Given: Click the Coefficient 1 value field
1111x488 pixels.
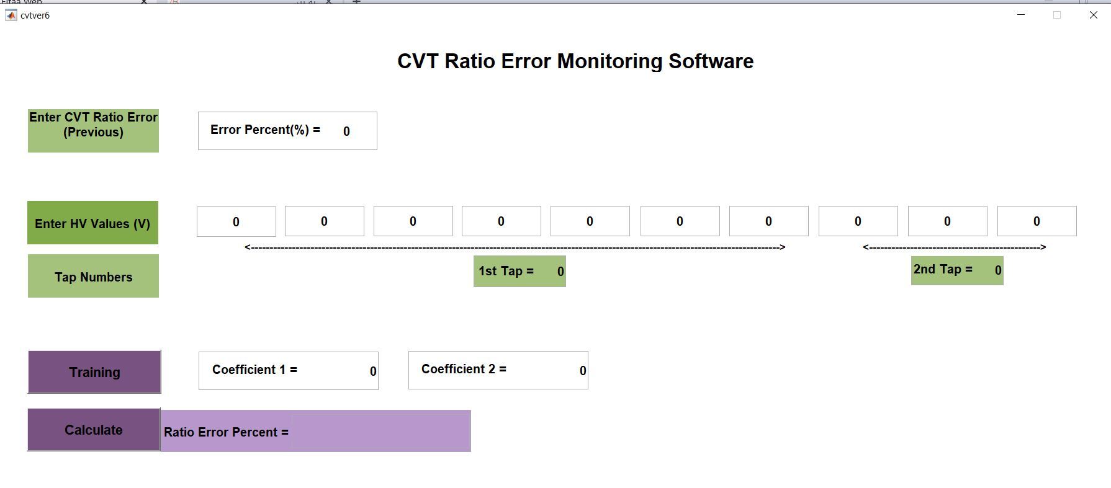Looking at the screenshot, I should pos(372,371).
